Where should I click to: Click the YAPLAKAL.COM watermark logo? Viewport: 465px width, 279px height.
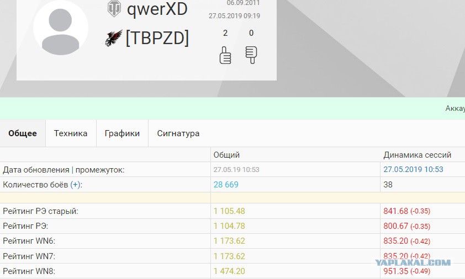point(413,262)
